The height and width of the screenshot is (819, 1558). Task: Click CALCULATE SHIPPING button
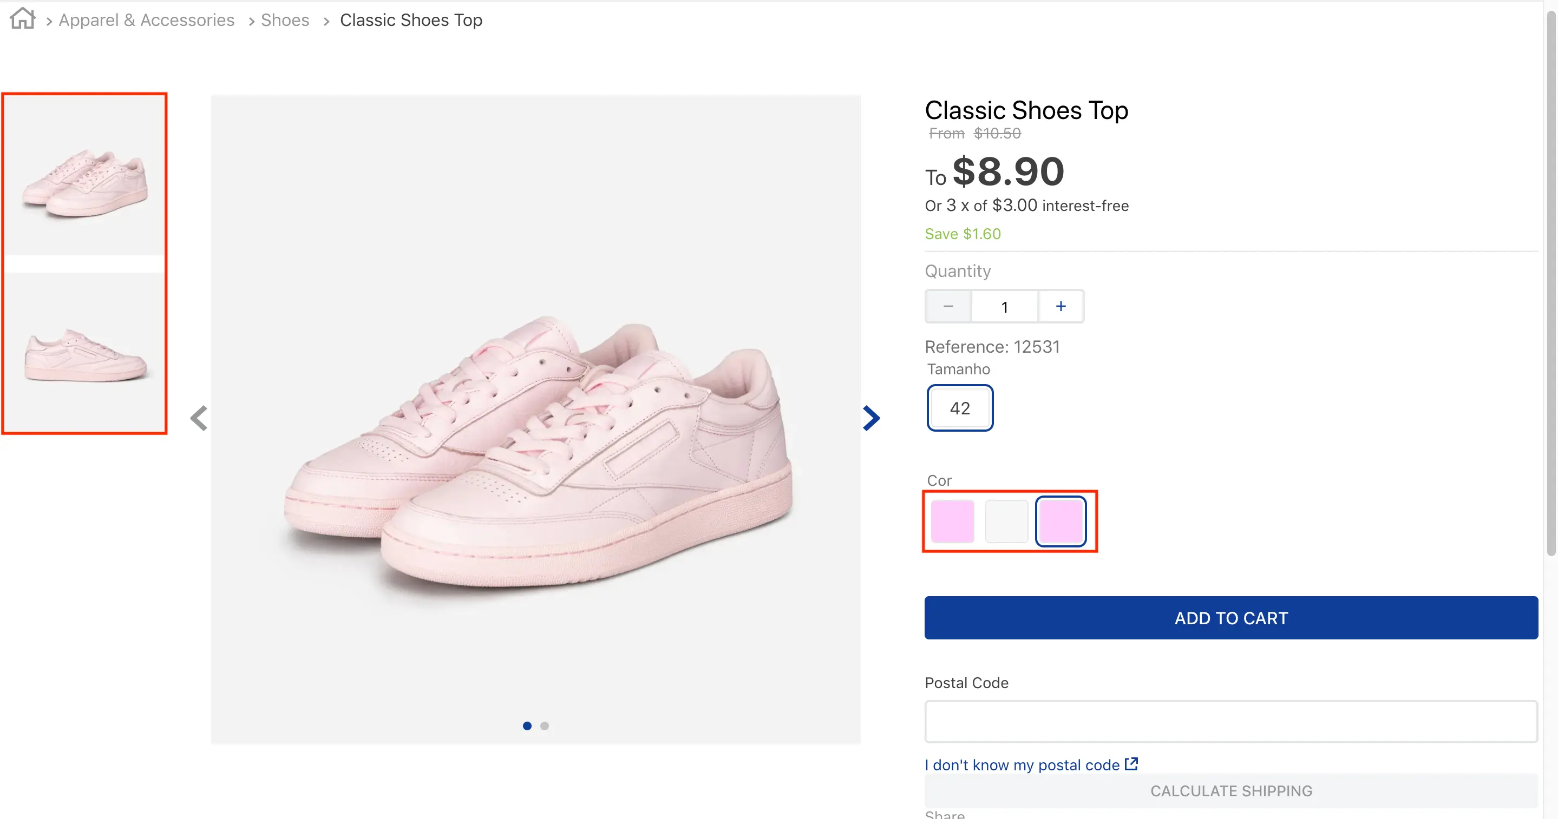(x=1231, y=790)
